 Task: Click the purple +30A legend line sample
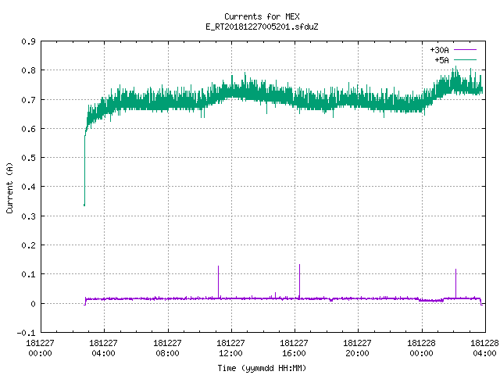click(x=465, y=50)
